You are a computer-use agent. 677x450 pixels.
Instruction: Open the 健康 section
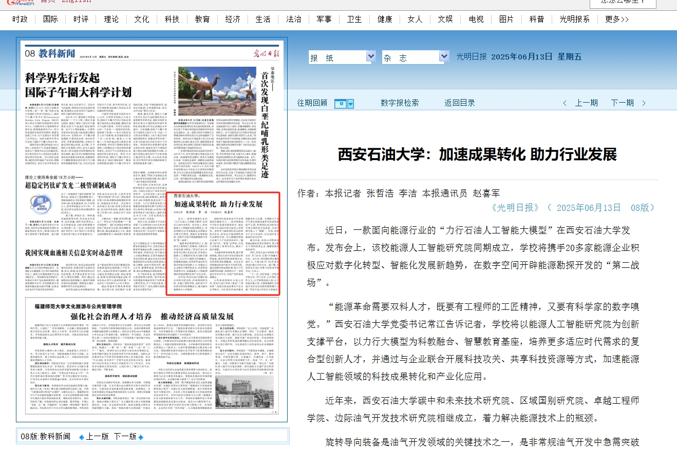click(385, 19)
